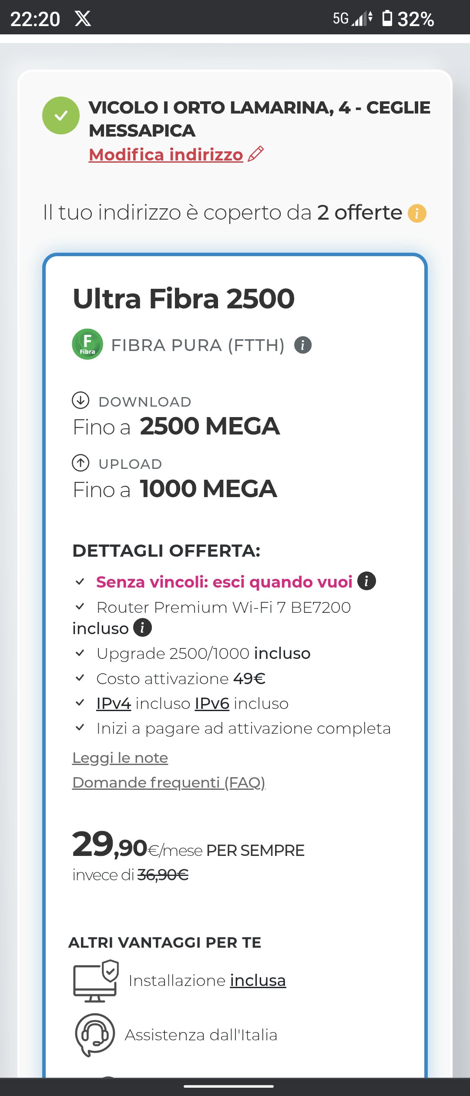Image resolution: width=470 pixels, height=1096 pixels.
Task: Open the yellow info icon beside 2 offerte
Action: [417, 213]
